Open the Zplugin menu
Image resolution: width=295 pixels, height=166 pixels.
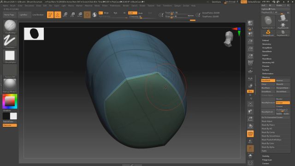177,6
